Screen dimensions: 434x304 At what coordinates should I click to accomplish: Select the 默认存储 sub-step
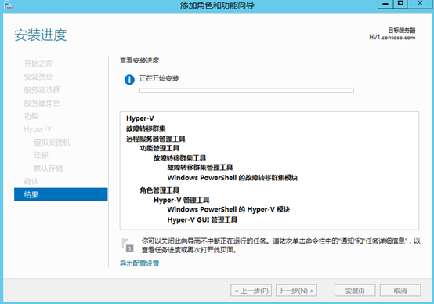tap(48, 168)
